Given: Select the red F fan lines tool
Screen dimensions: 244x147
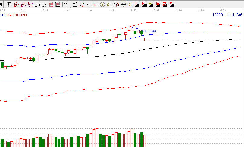Looking at the screenshot, I should point(144,5).
